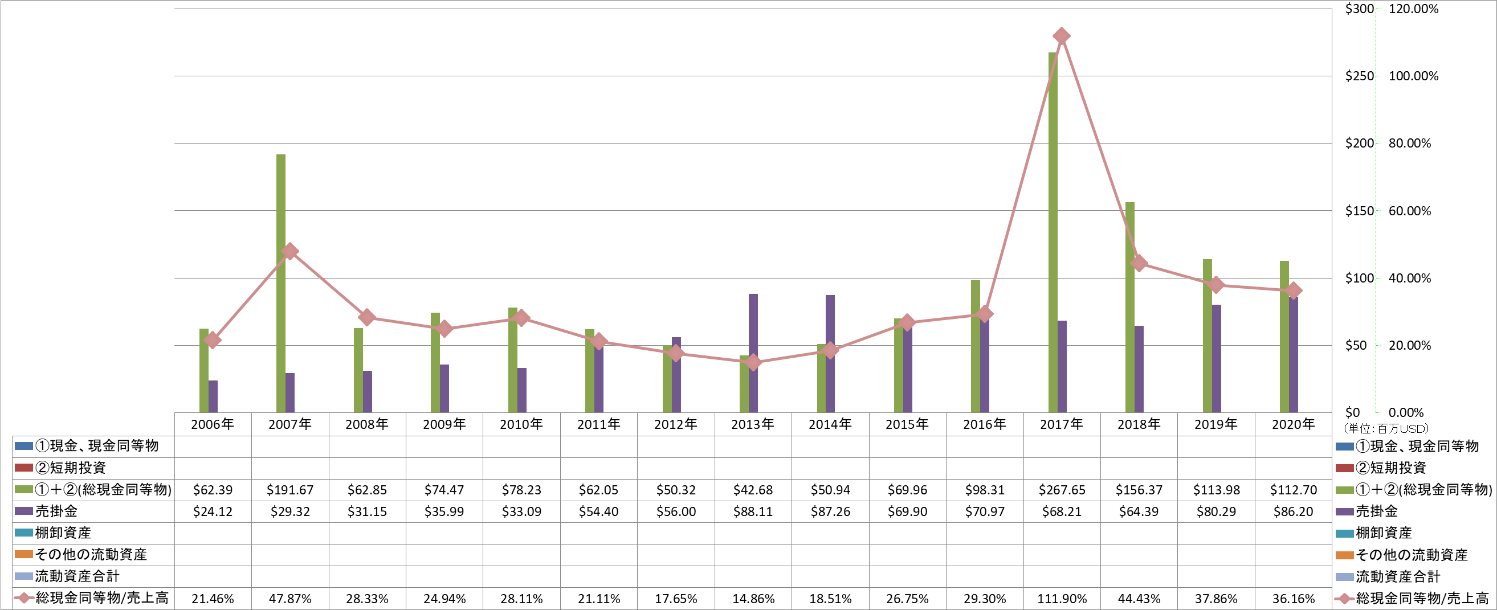The width and height of the screenshot is (1497, 610).
Task: Click the 60.00% axis label
Action: point(1410,211)
